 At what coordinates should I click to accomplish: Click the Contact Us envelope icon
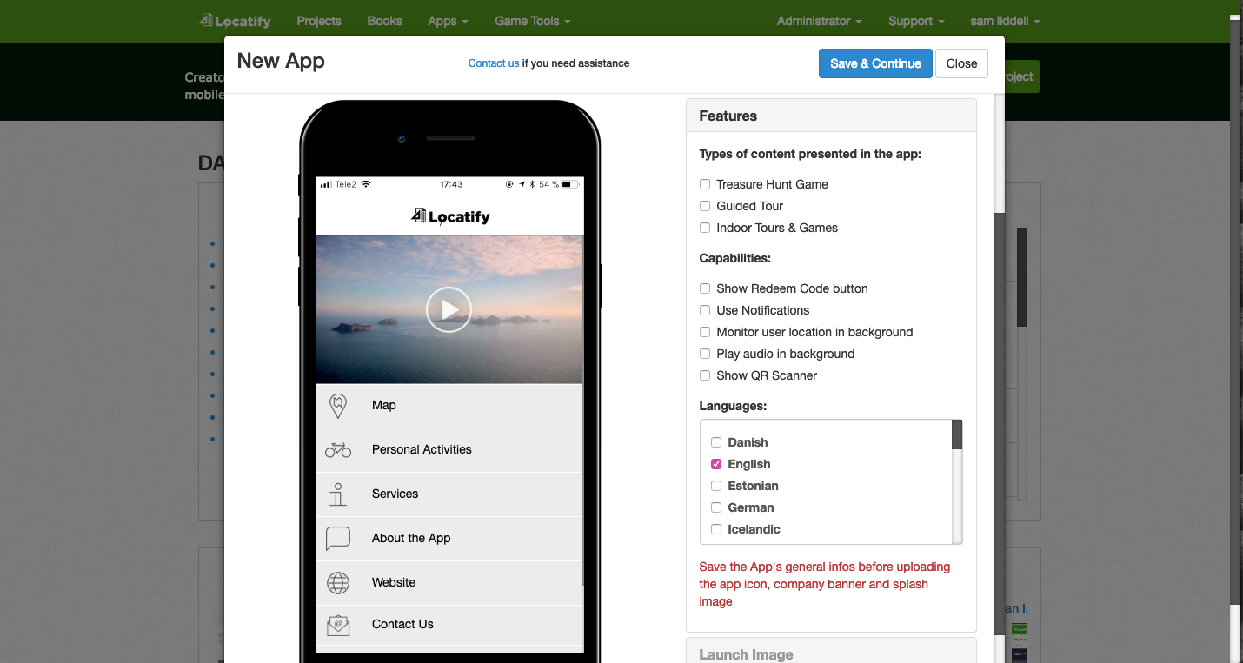(x=338, y=625)
